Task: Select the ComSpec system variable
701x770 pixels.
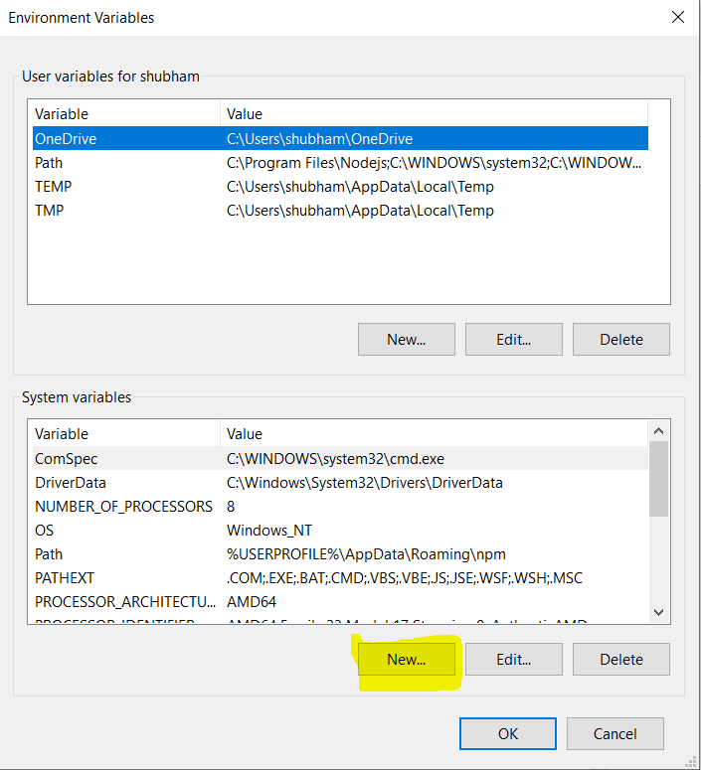Action: (x=340, y=459)
